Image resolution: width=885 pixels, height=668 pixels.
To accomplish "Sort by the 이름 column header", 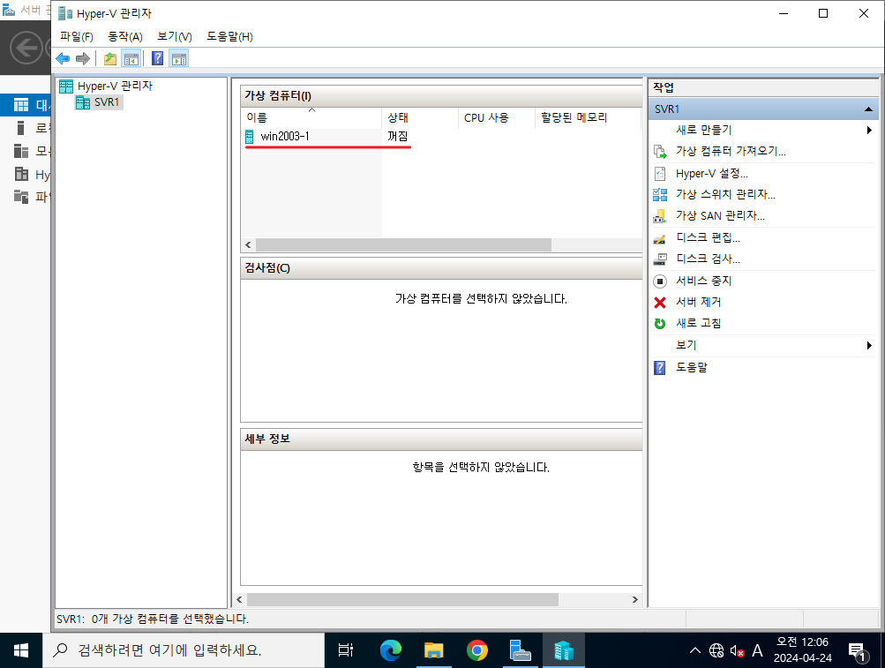I will (311, 117).
